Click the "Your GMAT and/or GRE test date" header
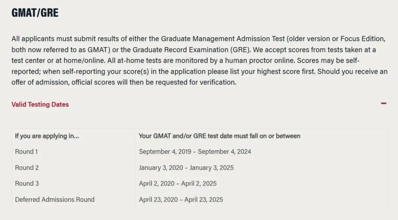Viewport: 398px width, 220px height. tap(219, 136)
